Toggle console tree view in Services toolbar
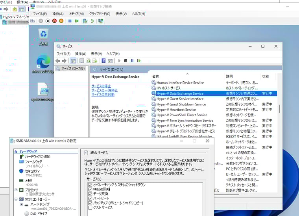This screenshot has height=216, width=299. 73,61
